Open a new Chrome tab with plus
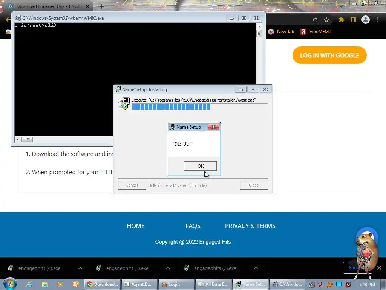386x290 pixels. click(102, 6)
